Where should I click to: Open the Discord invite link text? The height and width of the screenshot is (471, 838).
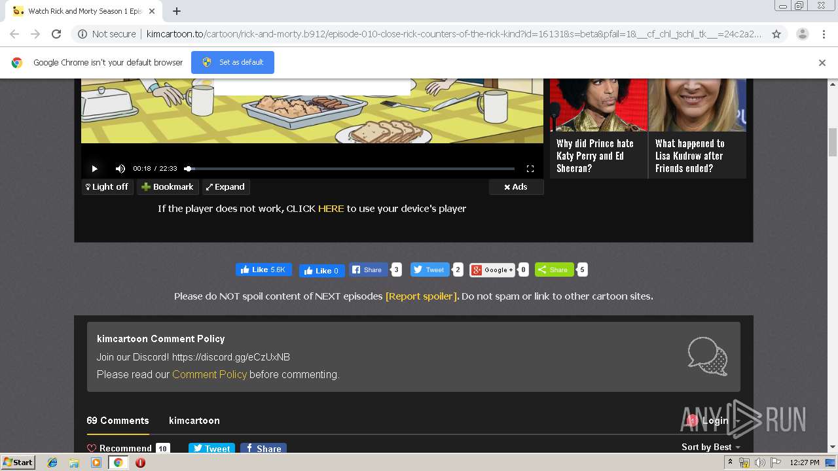(x=231, y=357)
